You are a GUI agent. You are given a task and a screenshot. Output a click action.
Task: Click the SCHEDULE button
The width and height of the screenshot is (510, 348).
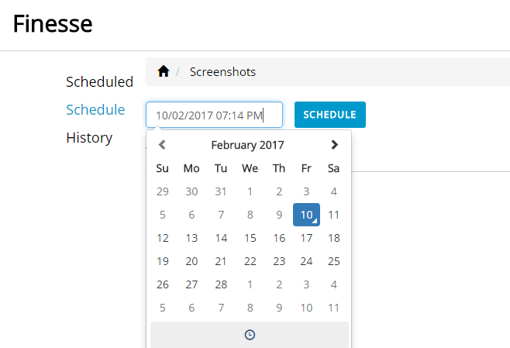[x=330, y=115]
